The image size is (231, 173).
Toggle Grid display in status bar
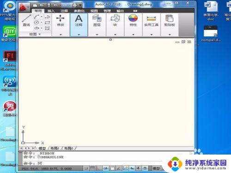[92, 168]
